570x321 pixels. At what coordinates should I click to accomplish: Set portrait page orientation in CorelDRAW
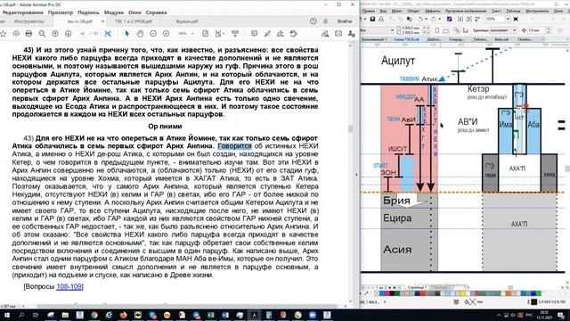click(437, 30)
